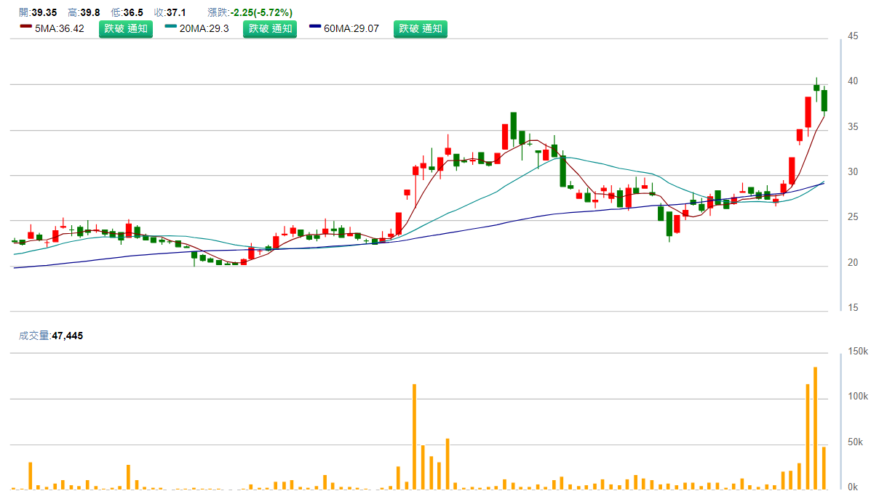Screen dimensions: 871x499
Task: Set a 跌破 通知 alert for 60MA
Action: coord(421,29)
